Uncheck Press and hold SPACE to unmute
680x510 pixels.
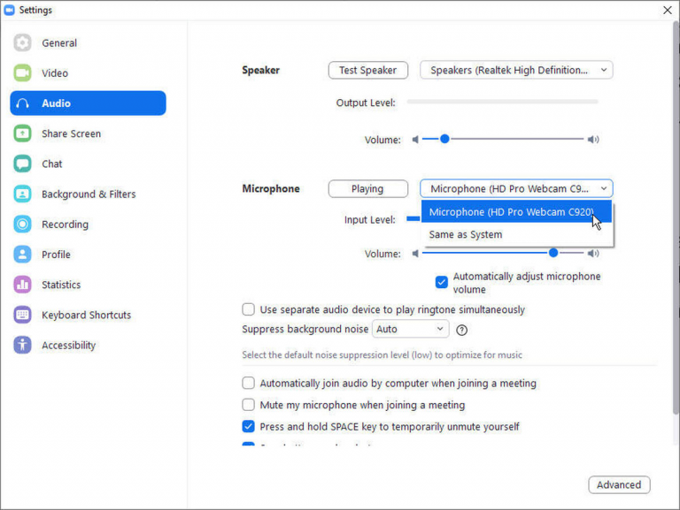pyautogui.click(x=249, y=426)
